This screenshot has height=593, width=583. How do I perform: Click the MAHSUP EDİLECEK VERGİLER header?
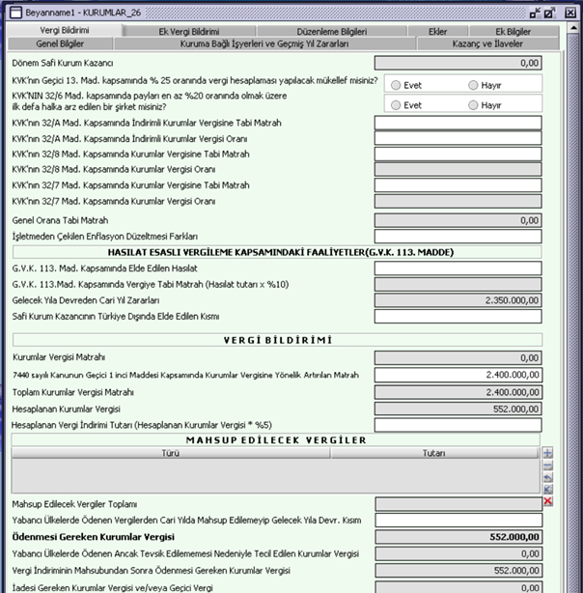point(276,439)
